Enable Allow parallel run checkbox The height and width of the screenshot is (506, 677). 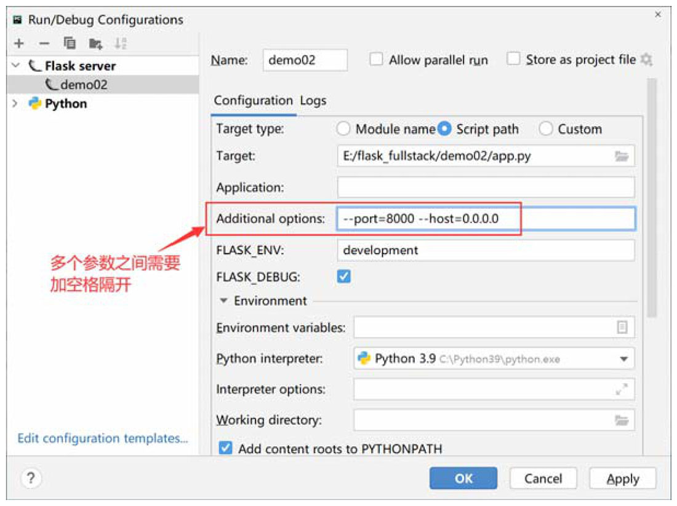pyautogui.click(x=376, y=60)
